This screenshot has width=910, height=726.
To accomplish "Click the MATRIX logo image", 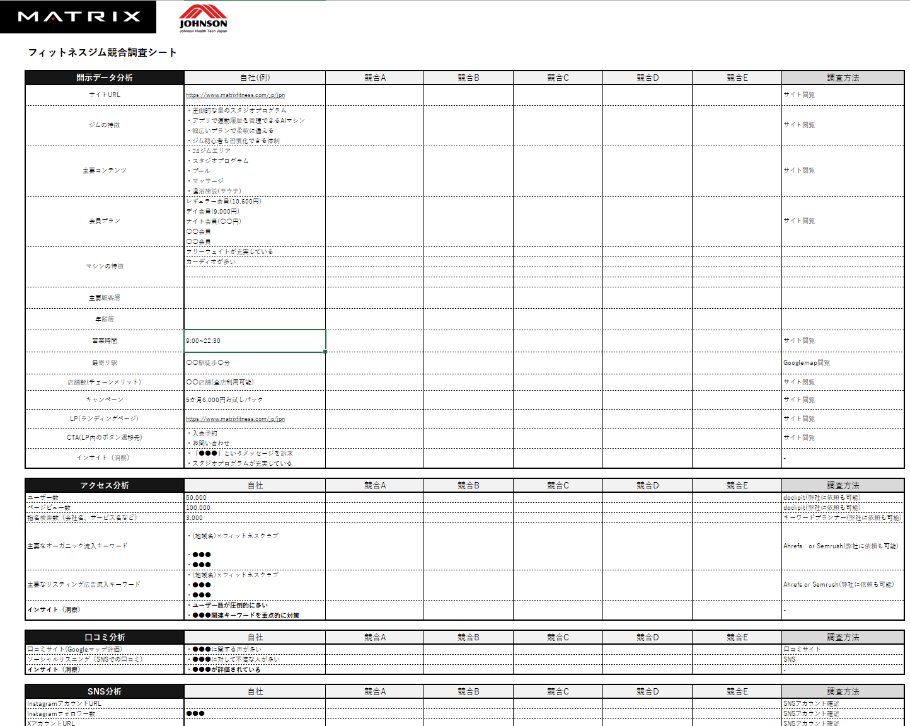I will click(x=78, y=16).
